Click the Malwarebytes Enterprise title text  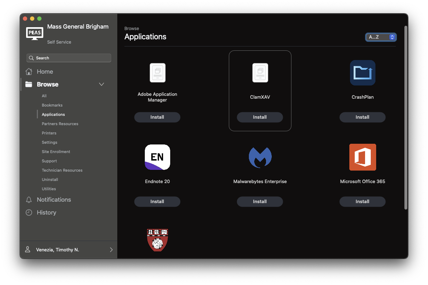[260, 181]
